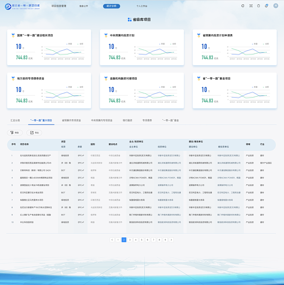
Task: Toggle 数量 legend on 省预算内投资计划申请表 chart
Action: click(255, 44)
